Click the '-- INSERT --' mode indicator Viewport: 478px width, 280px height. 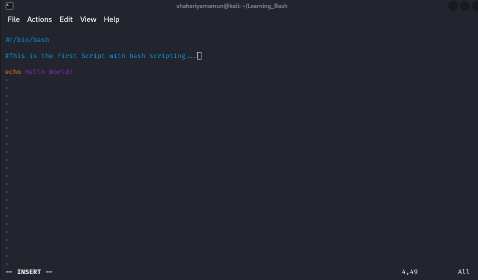tap(29, 272)
